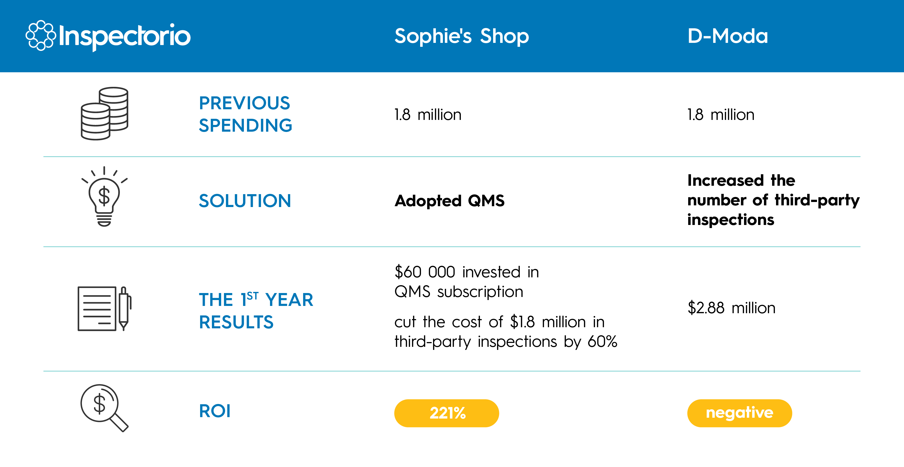
Task: Click the Adopted QMS text
Action: coord(450,201)
